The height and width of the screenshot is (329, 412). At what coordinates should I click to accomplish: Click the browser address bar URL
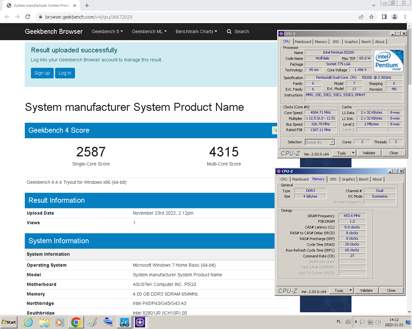(x=89, y=17)
